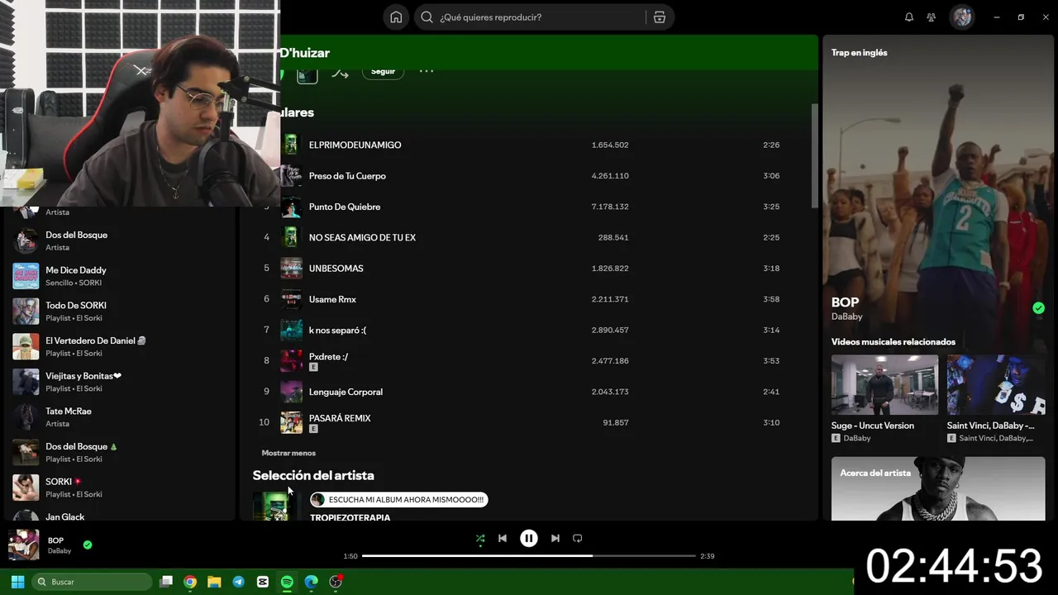Screen dimensions: 1058x595
Task: Collapse track list with Mostrar menos
Action: pos(288,453)
